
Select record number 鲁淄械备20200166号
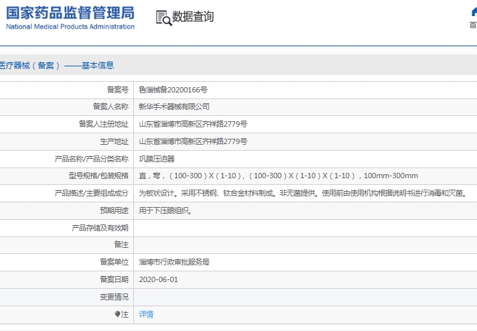click(x=173, y=90)
